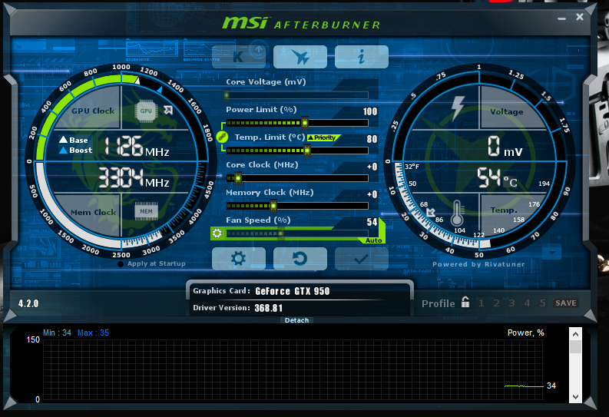
Task: Minimize the Afterburner window
Action: tap(561, 18)
